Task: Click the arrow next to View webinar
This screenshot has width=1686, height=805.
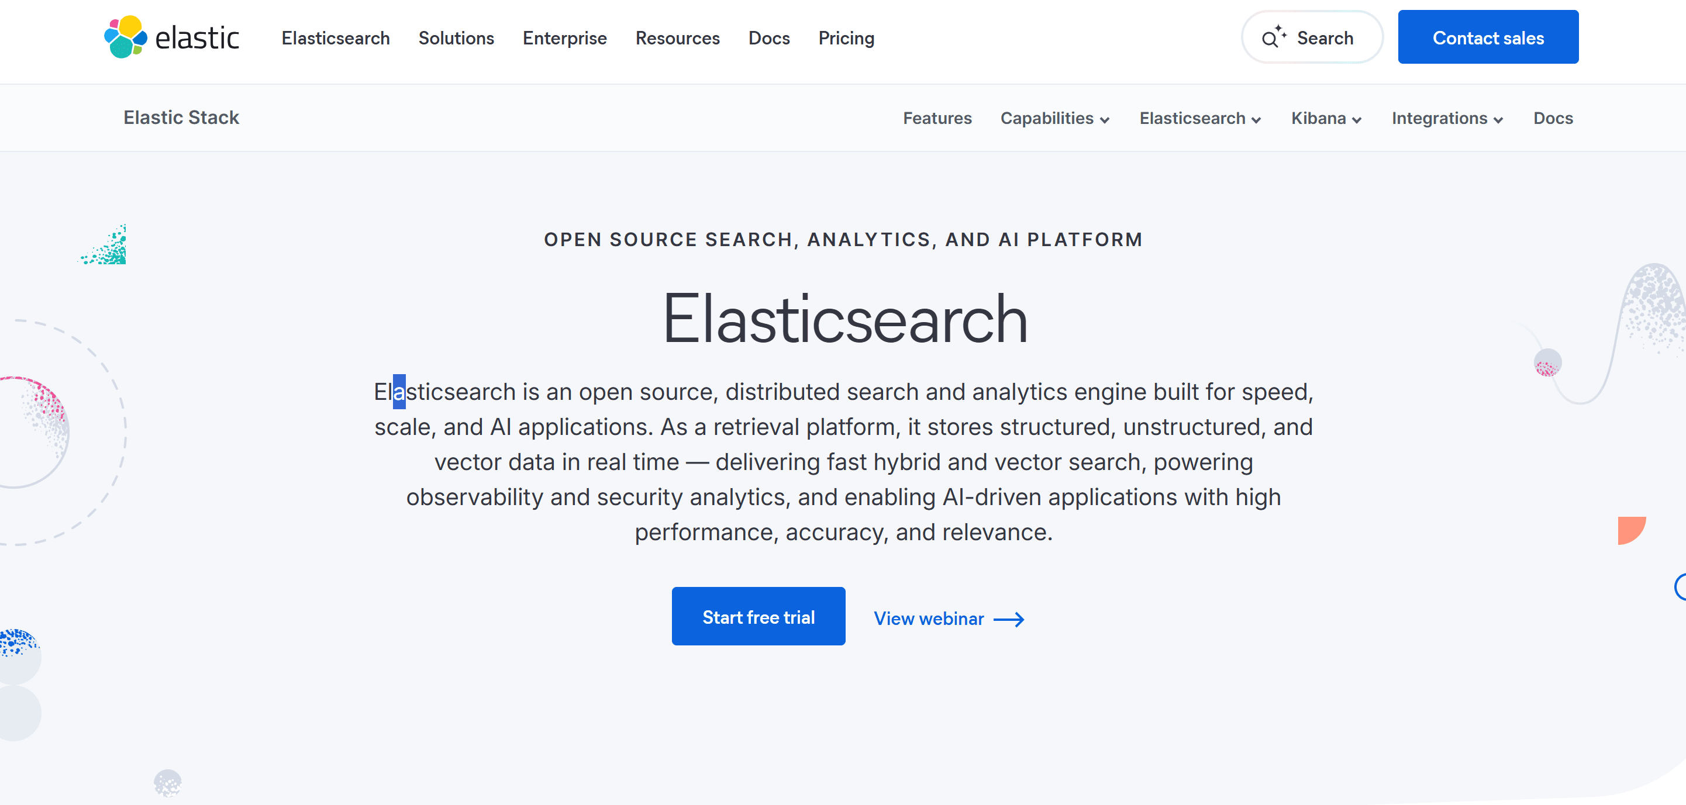Action: point(1009,619)
